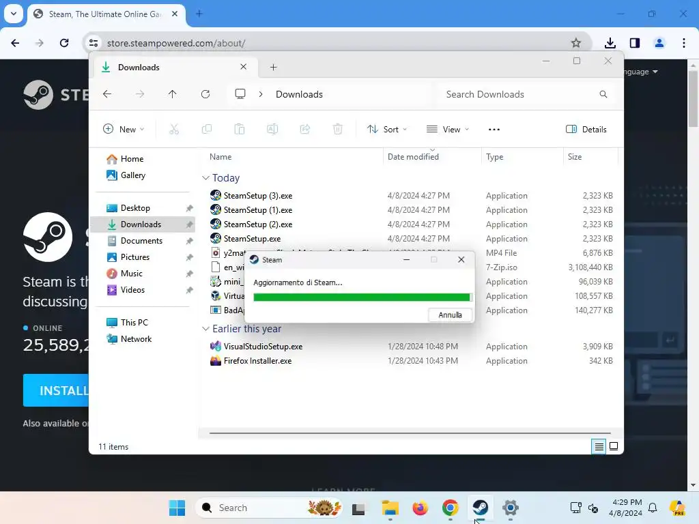This screenshot has height=524, width=699.
Task: Click the Steam update progress bar
Action: pyautogui.click(x=362, y=297)
